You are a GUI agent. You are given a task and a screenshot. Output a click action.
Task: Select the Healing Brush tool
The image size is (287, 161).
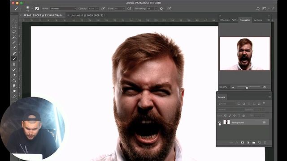point(14,54)
